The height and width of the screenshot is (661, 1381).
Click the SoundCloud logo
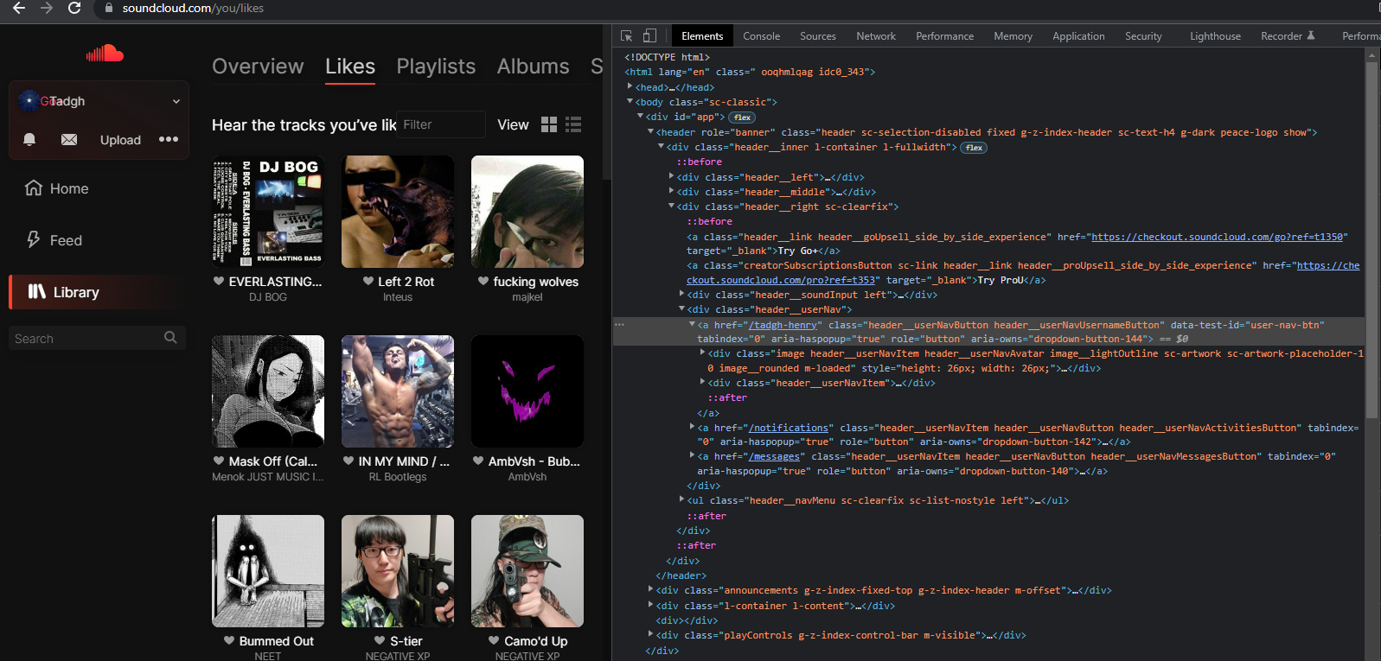click(105, 54)
